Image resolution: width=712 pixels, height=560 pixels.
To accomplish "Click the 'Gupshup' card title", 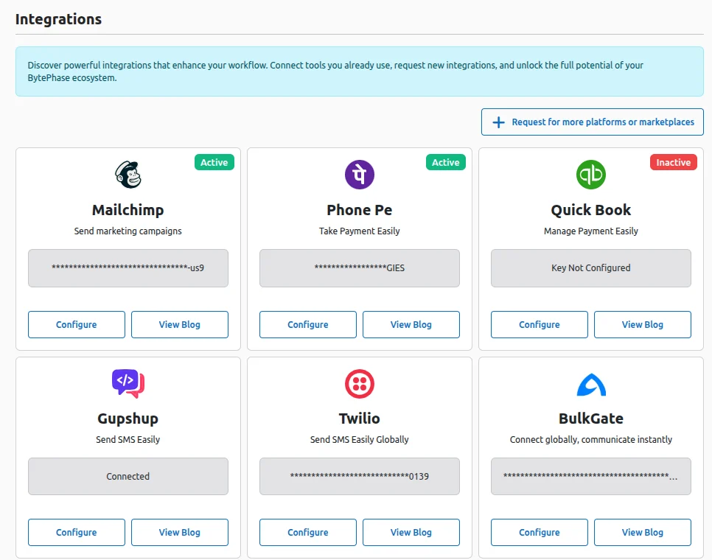I will point(128,419).
